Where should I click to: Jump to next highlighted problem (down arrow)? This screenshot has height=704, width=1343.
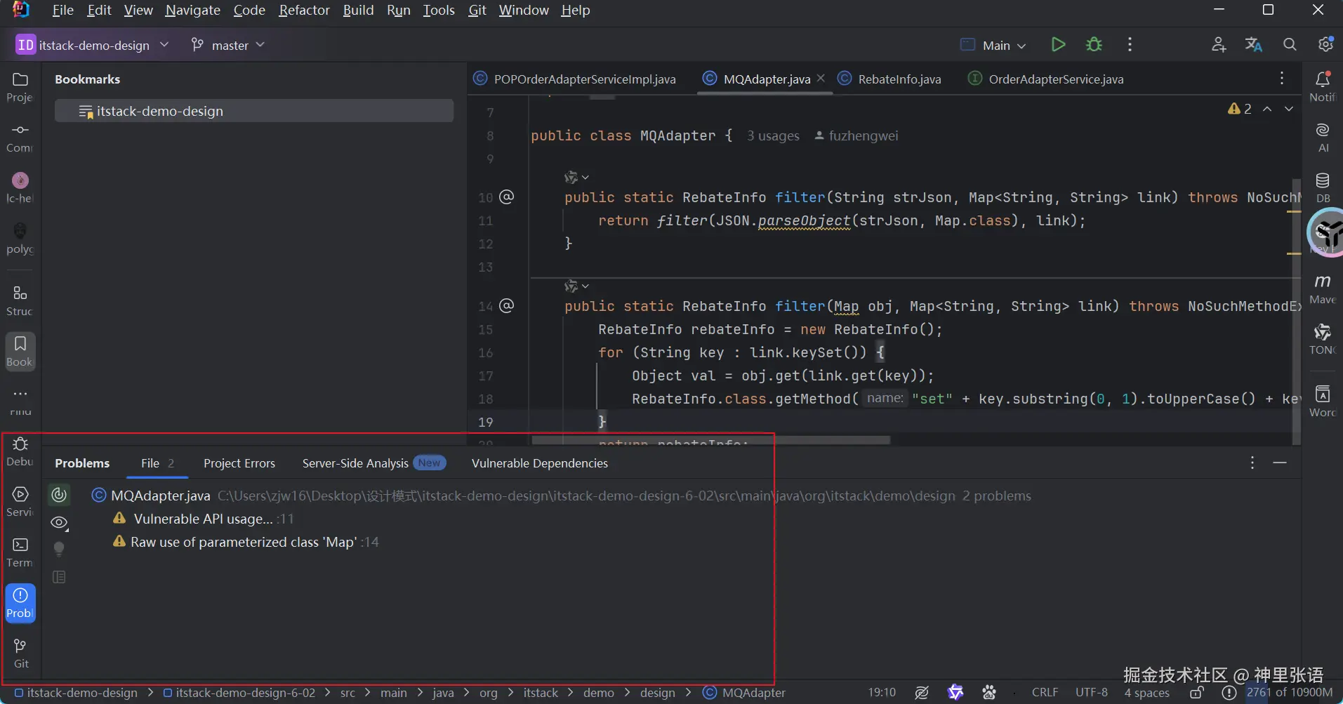(1289, 109)
